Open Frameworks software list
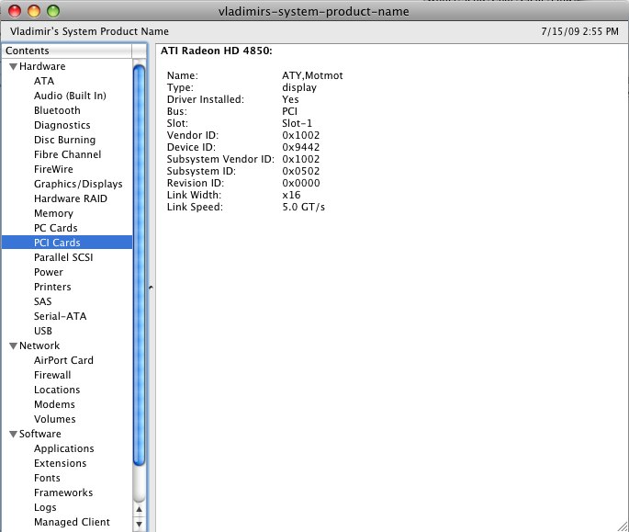Viewport: 629px width, 532px height. (x=63, y=492)
